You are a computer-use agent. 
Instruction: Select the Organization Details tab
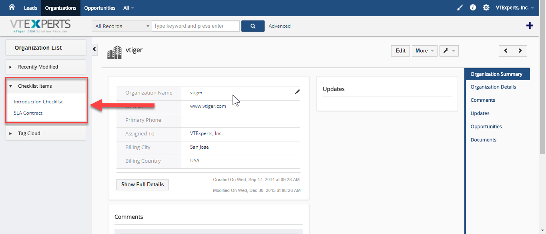[x=493, y=87]
